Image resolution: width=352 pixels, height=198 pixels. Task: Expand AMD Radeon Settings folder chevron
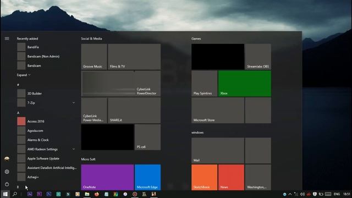pyautogui.click(x=73, y=149)
